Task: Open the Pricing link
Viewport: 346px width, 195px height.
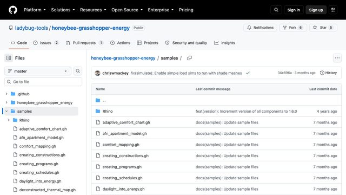Action: click(186, 10)
